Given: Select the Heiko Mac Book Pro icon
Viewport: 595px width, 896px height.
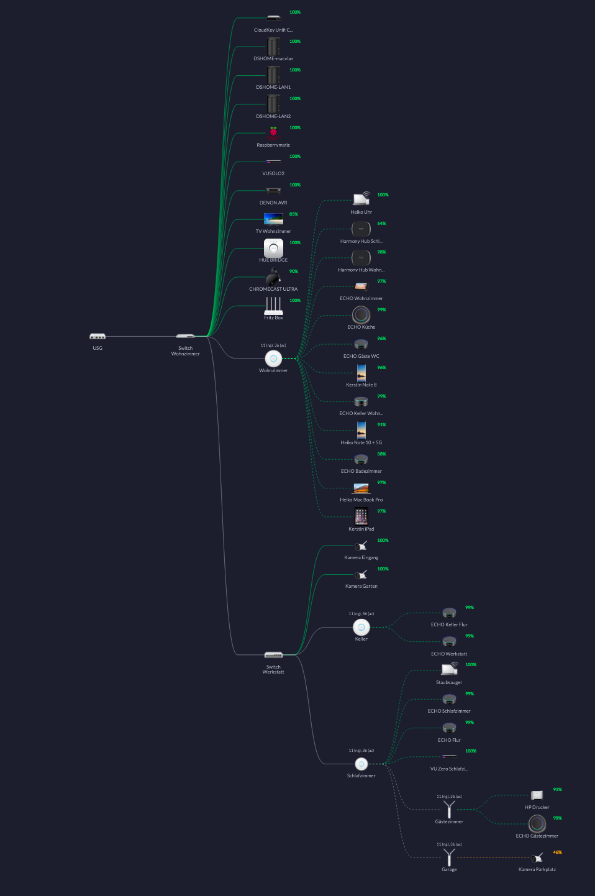Looking at the screenshot, I should 361,488.
